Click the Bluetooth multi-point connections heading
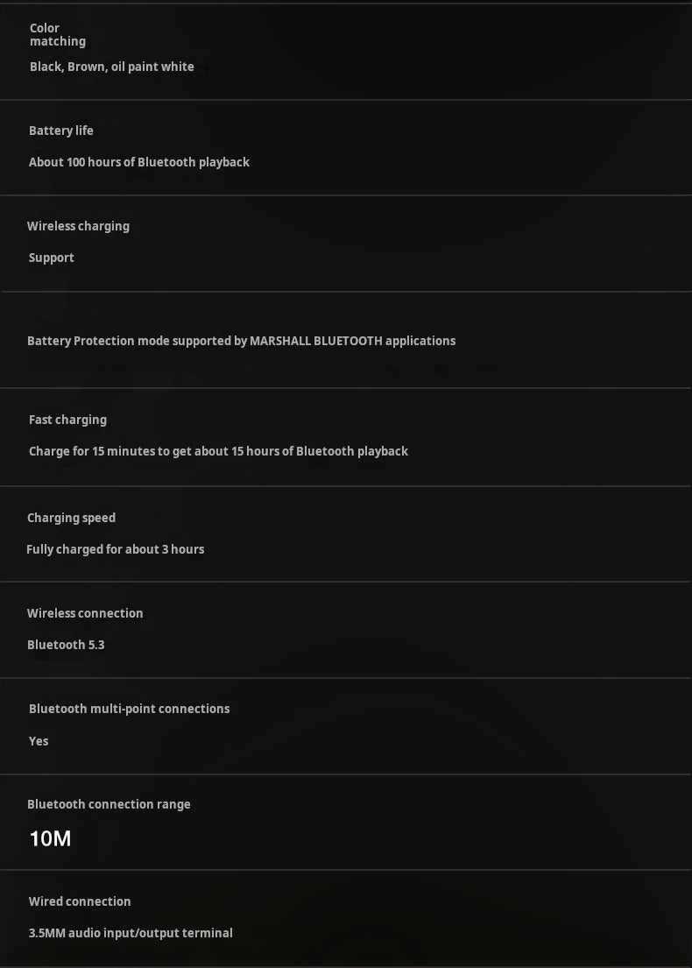Viewport: 692px width, 968px height. [129, 709]
